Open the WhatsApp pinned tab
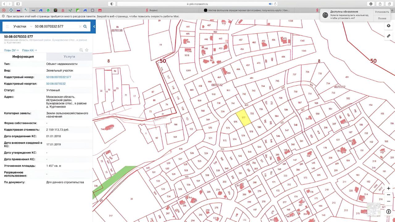 point(48,10)
